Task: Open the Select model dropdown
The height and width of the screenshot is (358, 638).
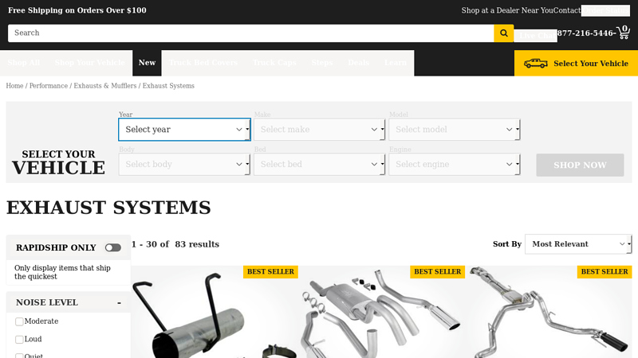Action: point(455,130)
